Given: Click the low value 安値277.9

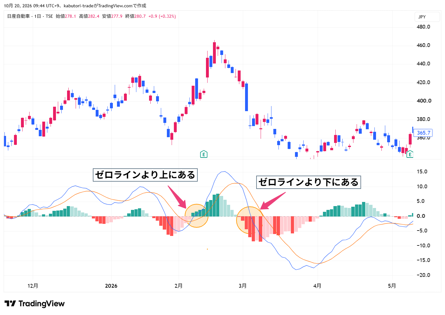Looking at the screenshot, I should 112,16.
